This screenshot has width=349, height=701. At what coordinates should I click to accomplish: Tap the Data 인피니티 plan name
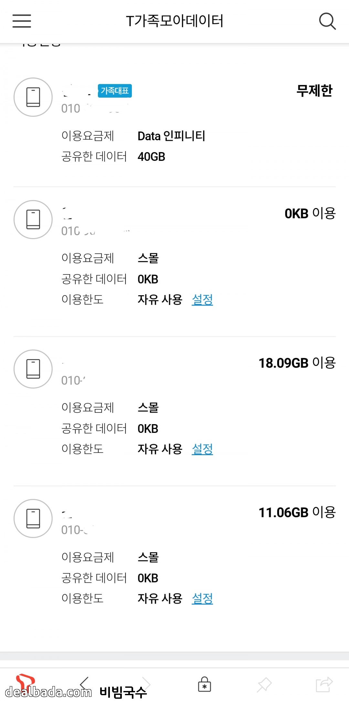(x=171, y=136)
